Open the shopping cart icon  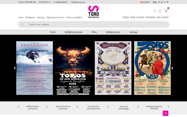click(166, 11)
